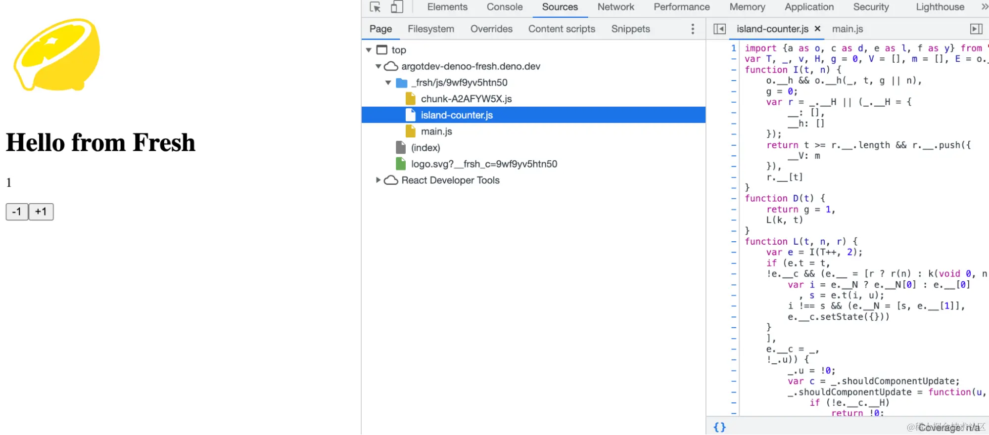
Task: Click the -1 decrement button
Action: tap(17, 212)
